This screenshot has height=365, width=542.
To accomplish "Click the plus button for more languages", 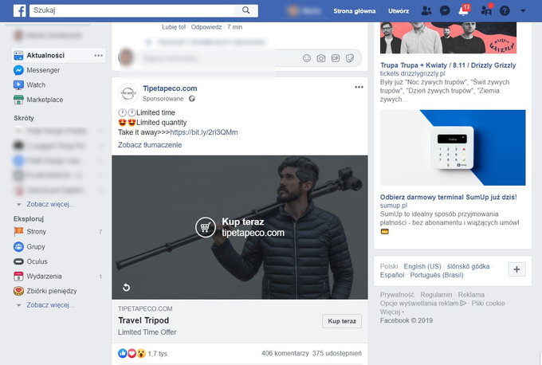I will coord(516,269).
